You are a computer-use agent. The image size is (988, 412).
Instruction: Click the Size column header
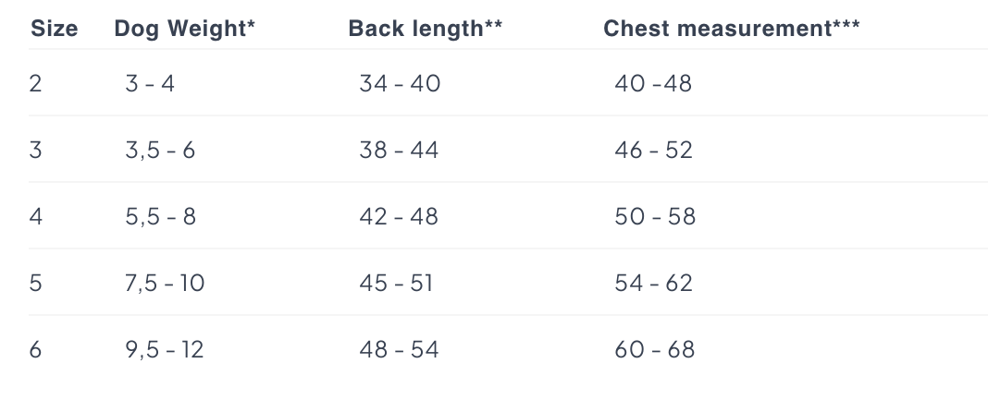pos(55,29)
